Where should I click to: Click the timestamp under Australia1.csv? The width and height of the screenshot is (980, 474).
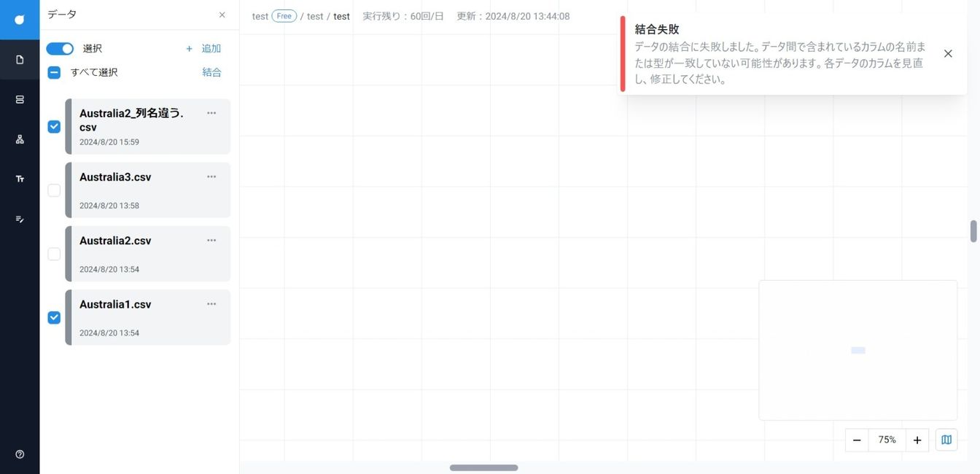(109, 333)
